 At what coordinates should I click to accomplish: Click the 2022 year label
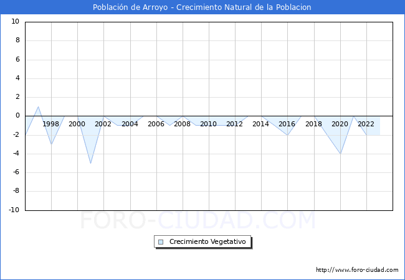pos(366,124)
